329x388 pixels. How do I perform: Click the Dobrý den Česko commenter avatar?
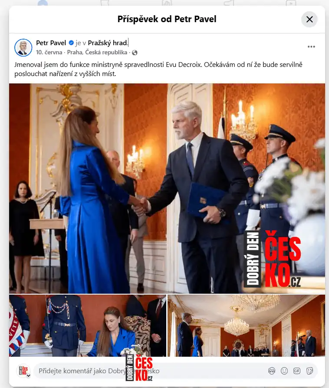click(23, 371)
